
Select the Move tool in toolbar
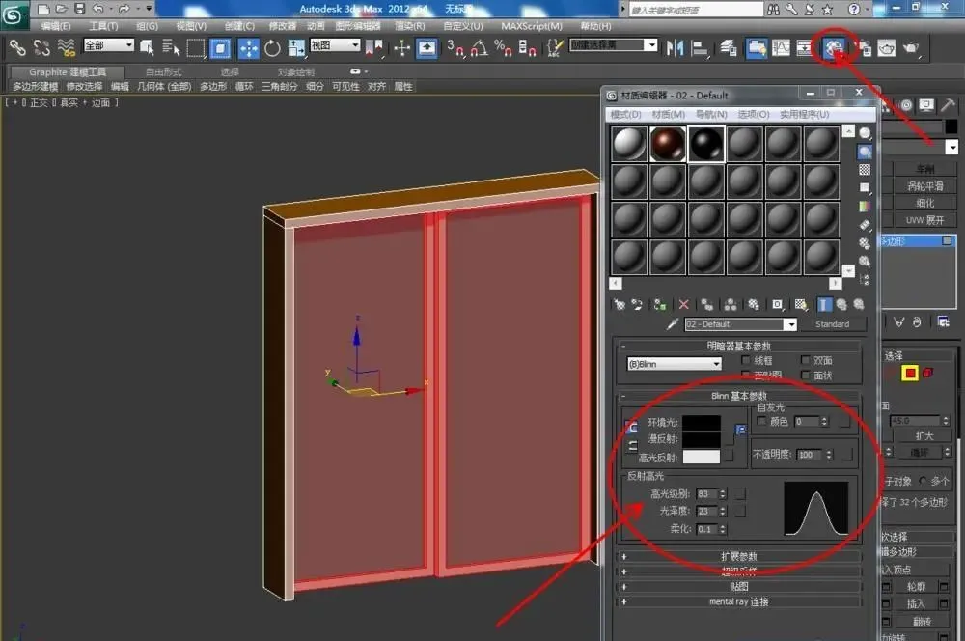point(249,48)
